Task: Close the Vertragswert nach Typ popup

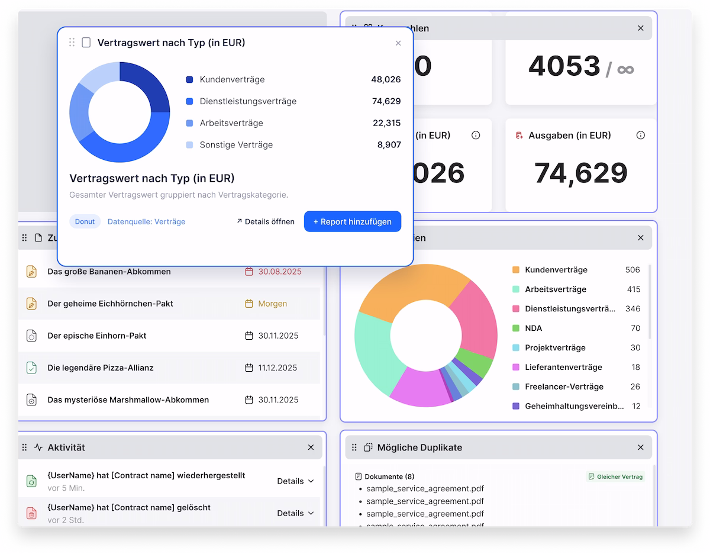Action: [x=398, y=43]
